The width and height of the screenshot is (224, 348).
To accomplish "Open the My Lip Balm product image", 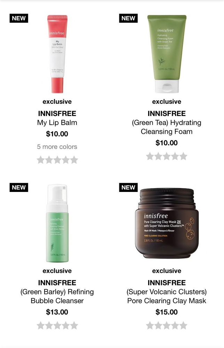I will click(x=57, y=54).
